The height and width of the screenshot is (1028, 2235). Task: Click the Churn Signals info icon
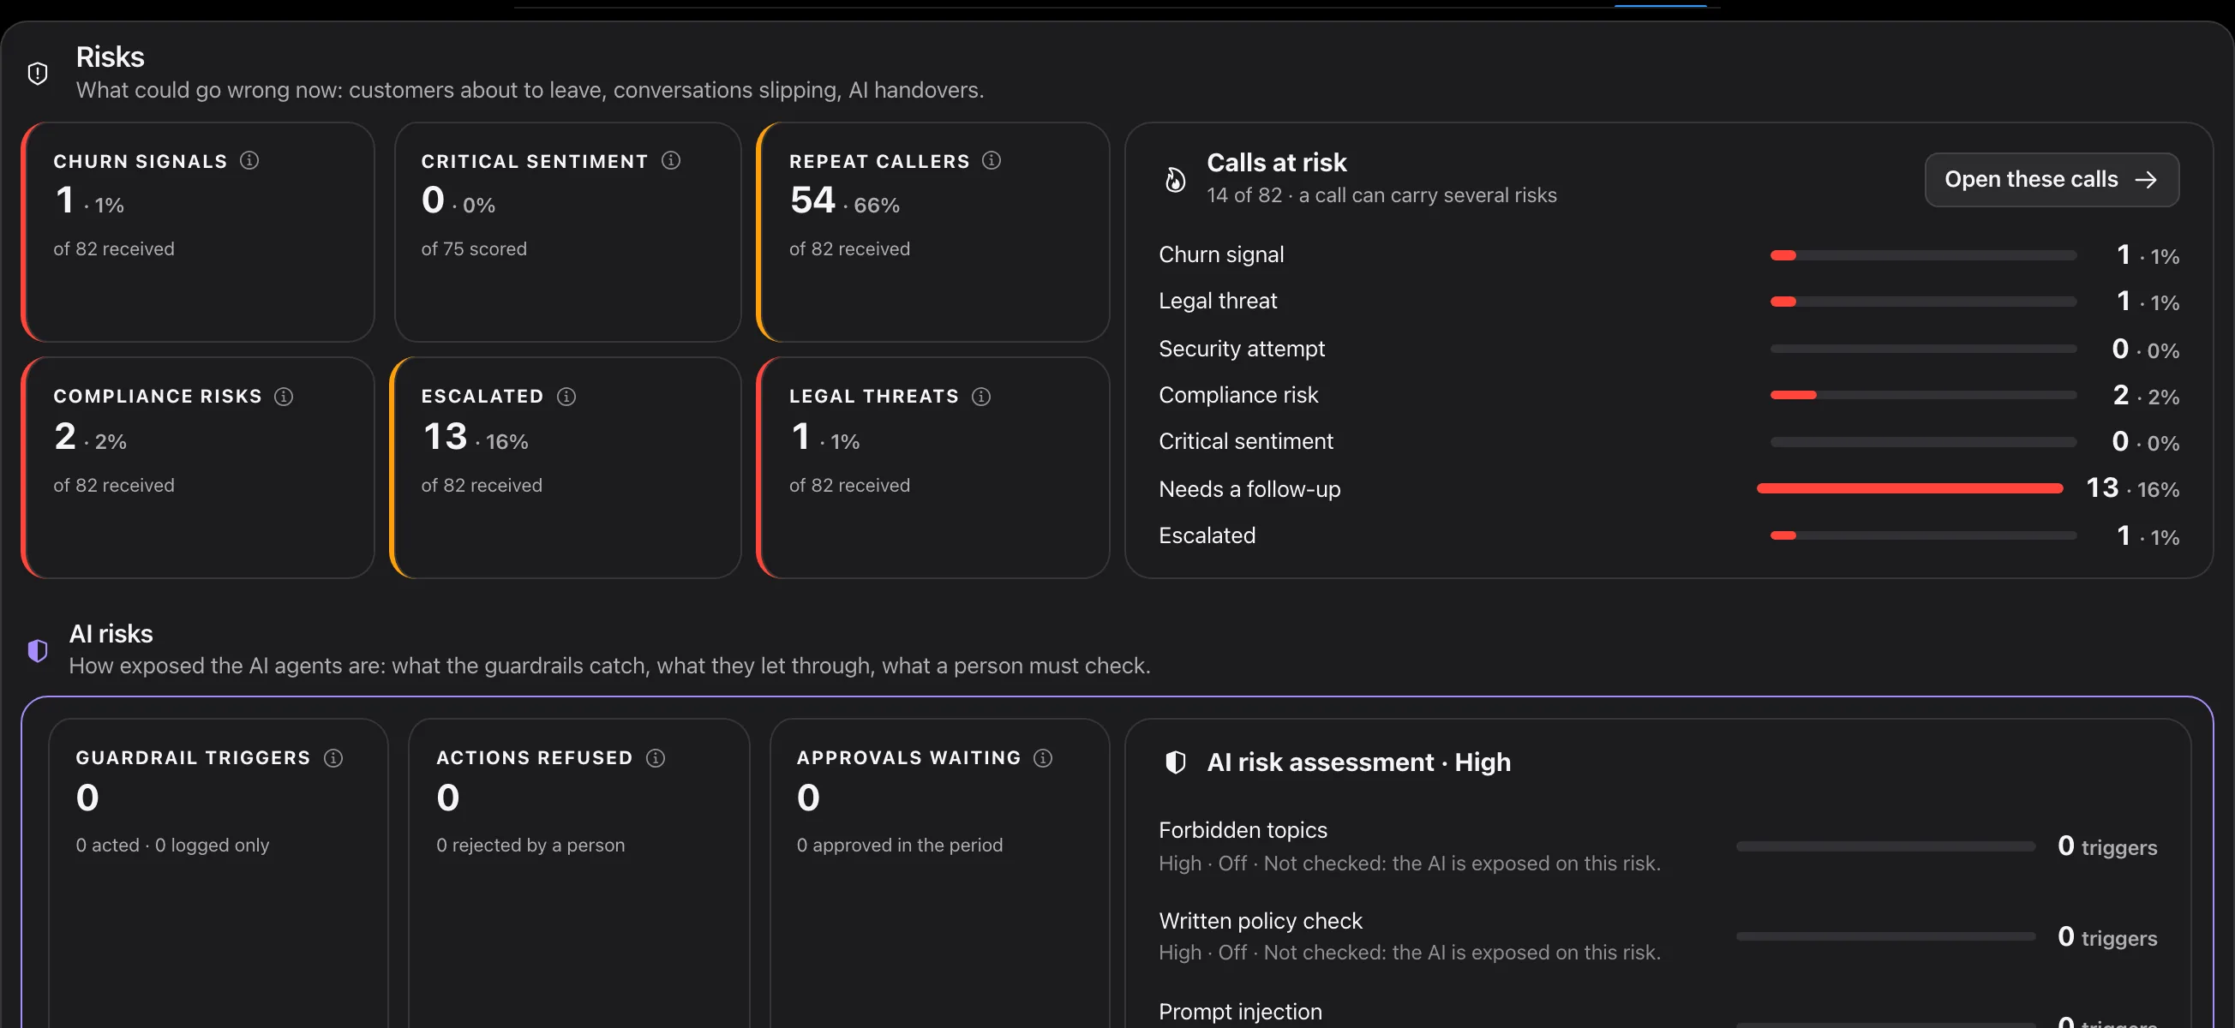point(249,160)
